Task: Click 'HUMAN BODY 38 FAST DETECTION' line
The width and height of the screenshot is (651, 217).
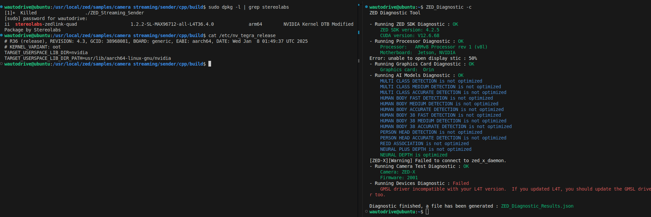Action: 441,115
